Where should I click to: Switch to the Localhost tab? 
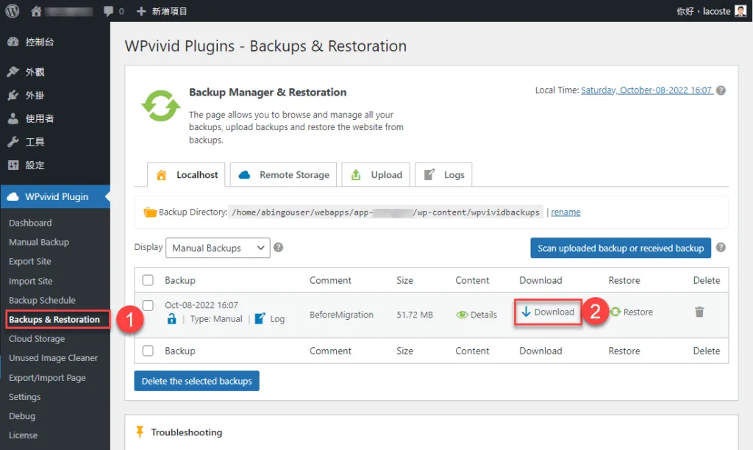click(x=186, y=175)
